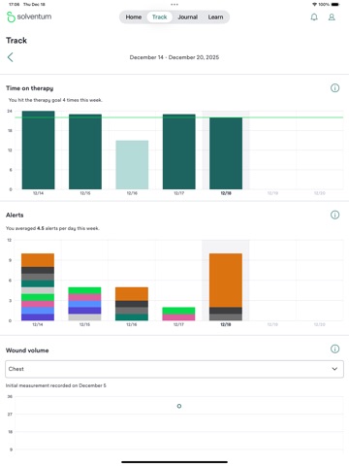Click 'You hit the therapy goal 4 times' text
349x466 pixels.
55,100
